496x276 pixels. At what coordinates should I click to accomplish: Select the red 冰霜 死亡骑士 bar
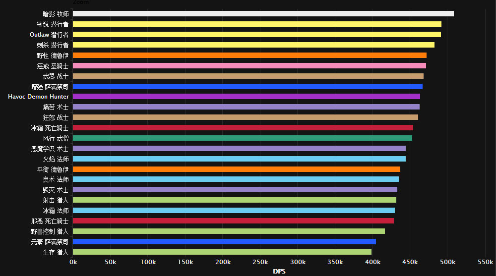tap(243, 128)
